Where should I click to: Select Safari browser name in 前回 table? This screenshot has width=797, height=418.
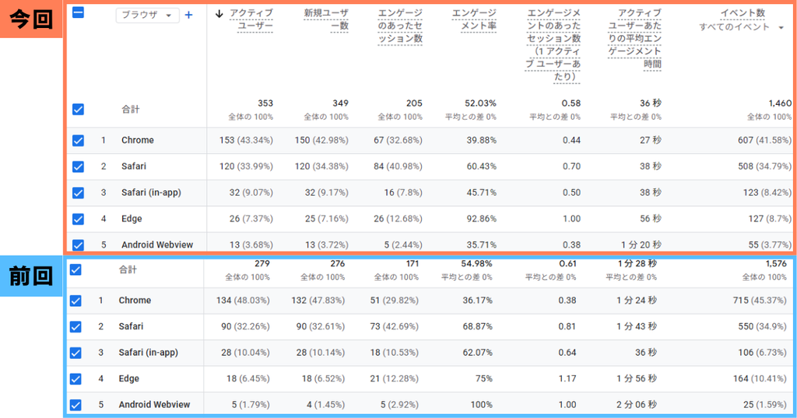coord(131,326)
